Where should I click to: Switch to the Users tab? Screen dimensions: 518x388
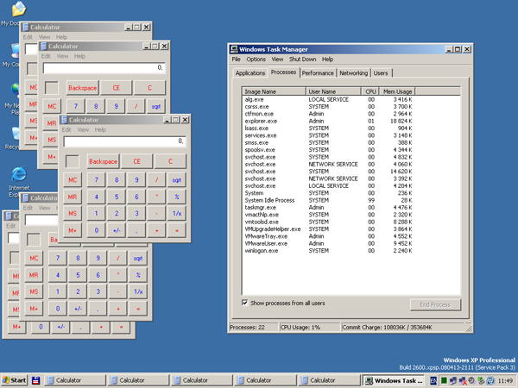click(x=381, y=73)
